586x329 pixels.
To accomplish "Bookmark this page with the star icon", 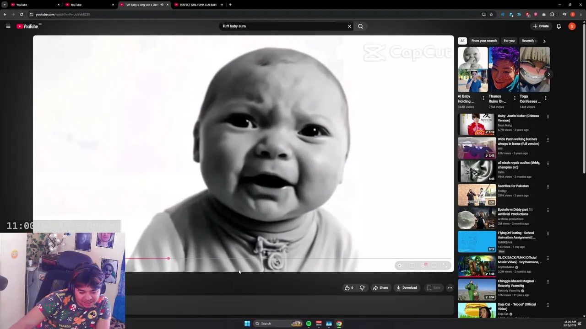I will pyautogui.click(x=491, y=14).
